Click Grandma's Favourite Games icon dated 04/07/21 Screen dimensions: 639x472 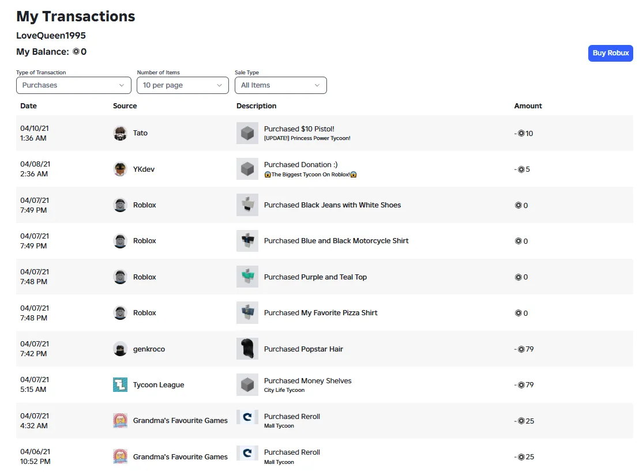pyautogui.click(x=120, y=421)
